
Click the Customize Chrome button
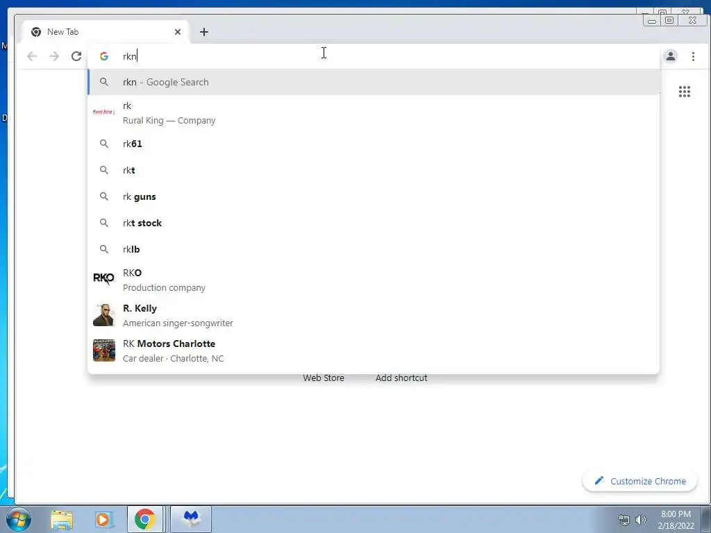tap(639, 481)
